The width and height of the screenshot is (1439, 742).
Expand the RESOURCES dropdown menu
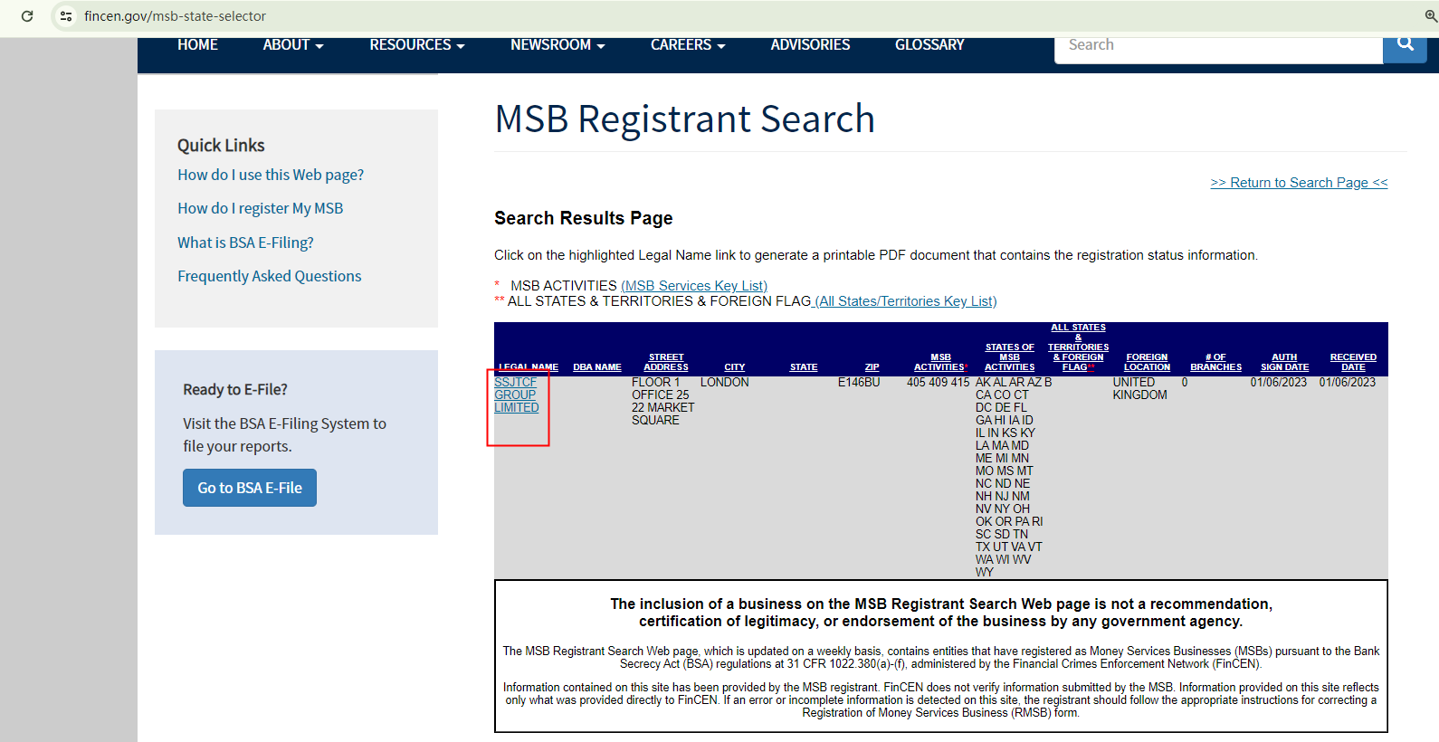(x=417, y=45)
